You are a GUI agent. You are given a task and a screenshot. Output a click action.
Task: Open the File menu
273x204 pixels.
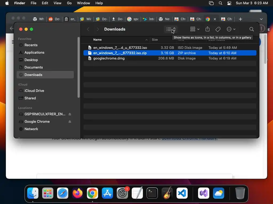33,3
